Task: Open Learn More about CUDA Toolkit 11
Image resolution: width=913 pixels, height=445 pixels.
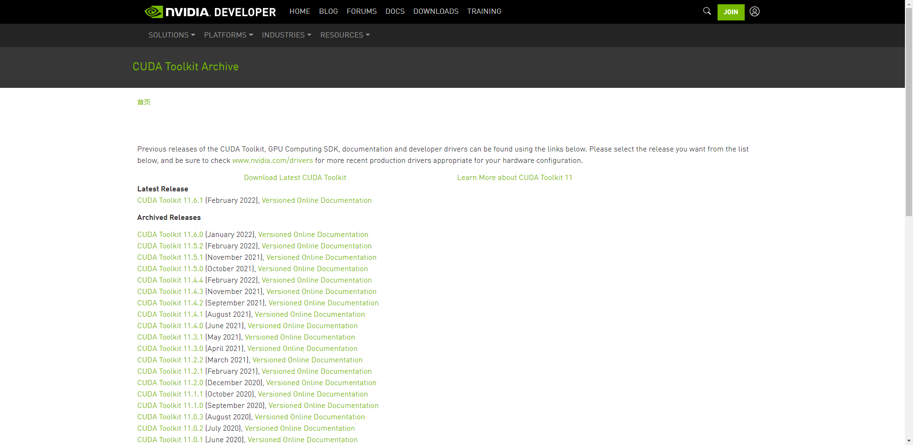Action: pyautogui.click(x=515, y=177)
